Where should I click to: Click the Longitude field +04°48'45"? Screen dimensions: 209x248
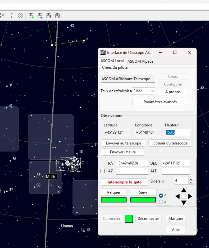pyautogui.click(x=148, y=133)
